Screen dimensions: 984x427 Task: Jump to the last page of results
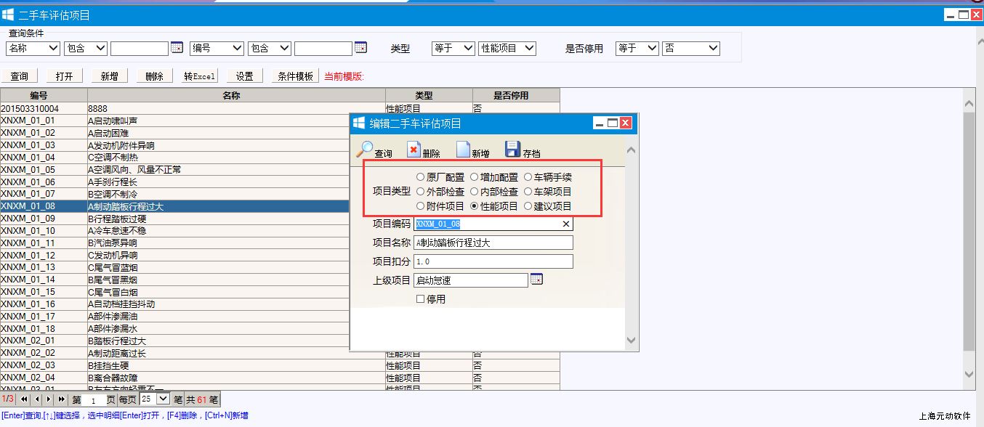(62, 399)
